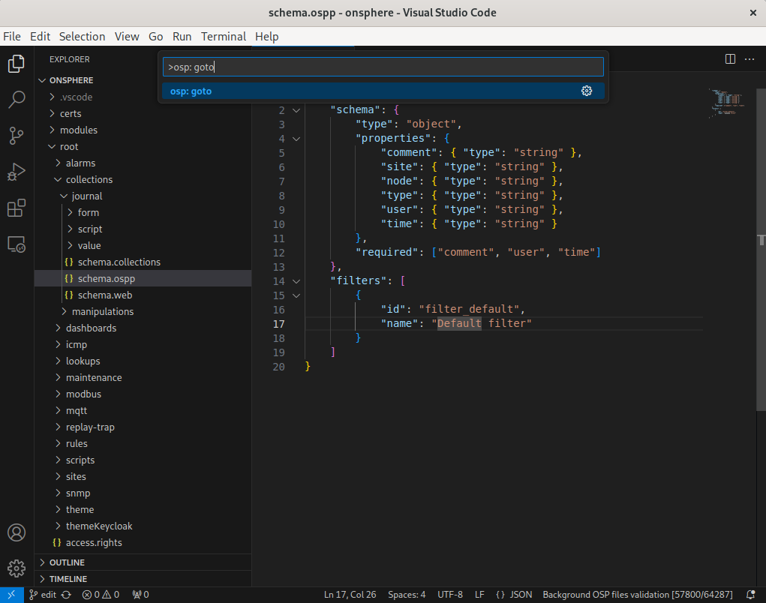The width and height of the screenshot is (766, 603).
Task: Open editor More Actions ellipsis
Action: point(749,59)
